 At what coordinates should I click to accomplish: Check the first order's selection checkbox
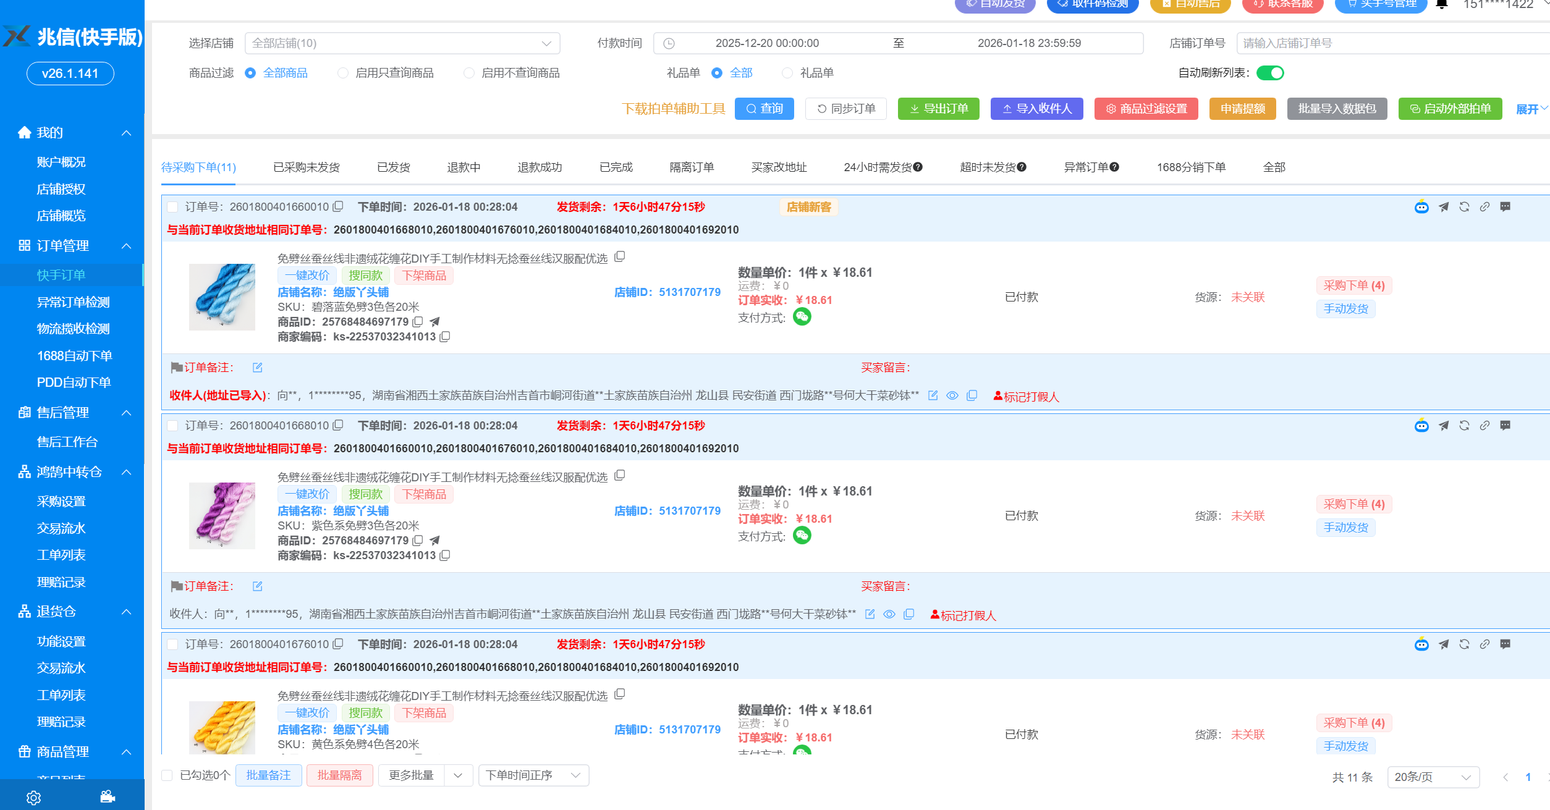(x=172, y=207)
